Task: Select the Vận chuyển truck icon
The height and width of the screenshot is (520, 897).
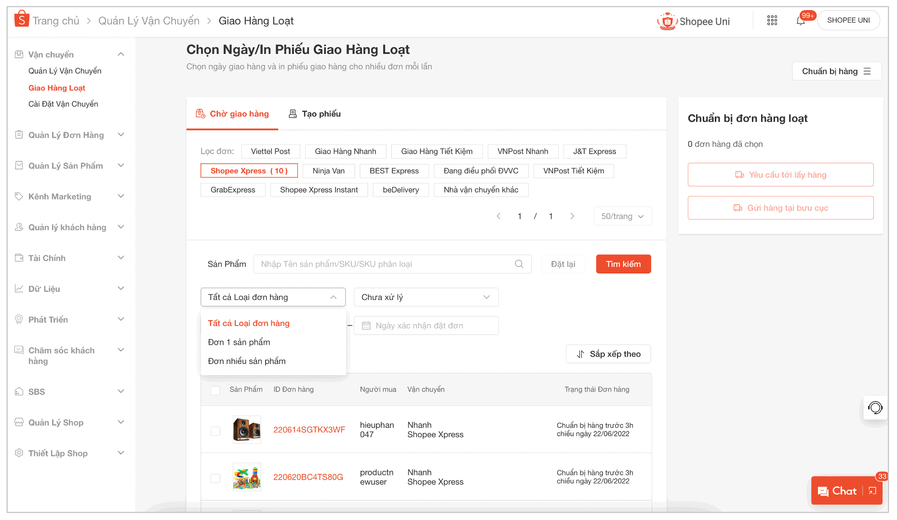Action: 19,54
